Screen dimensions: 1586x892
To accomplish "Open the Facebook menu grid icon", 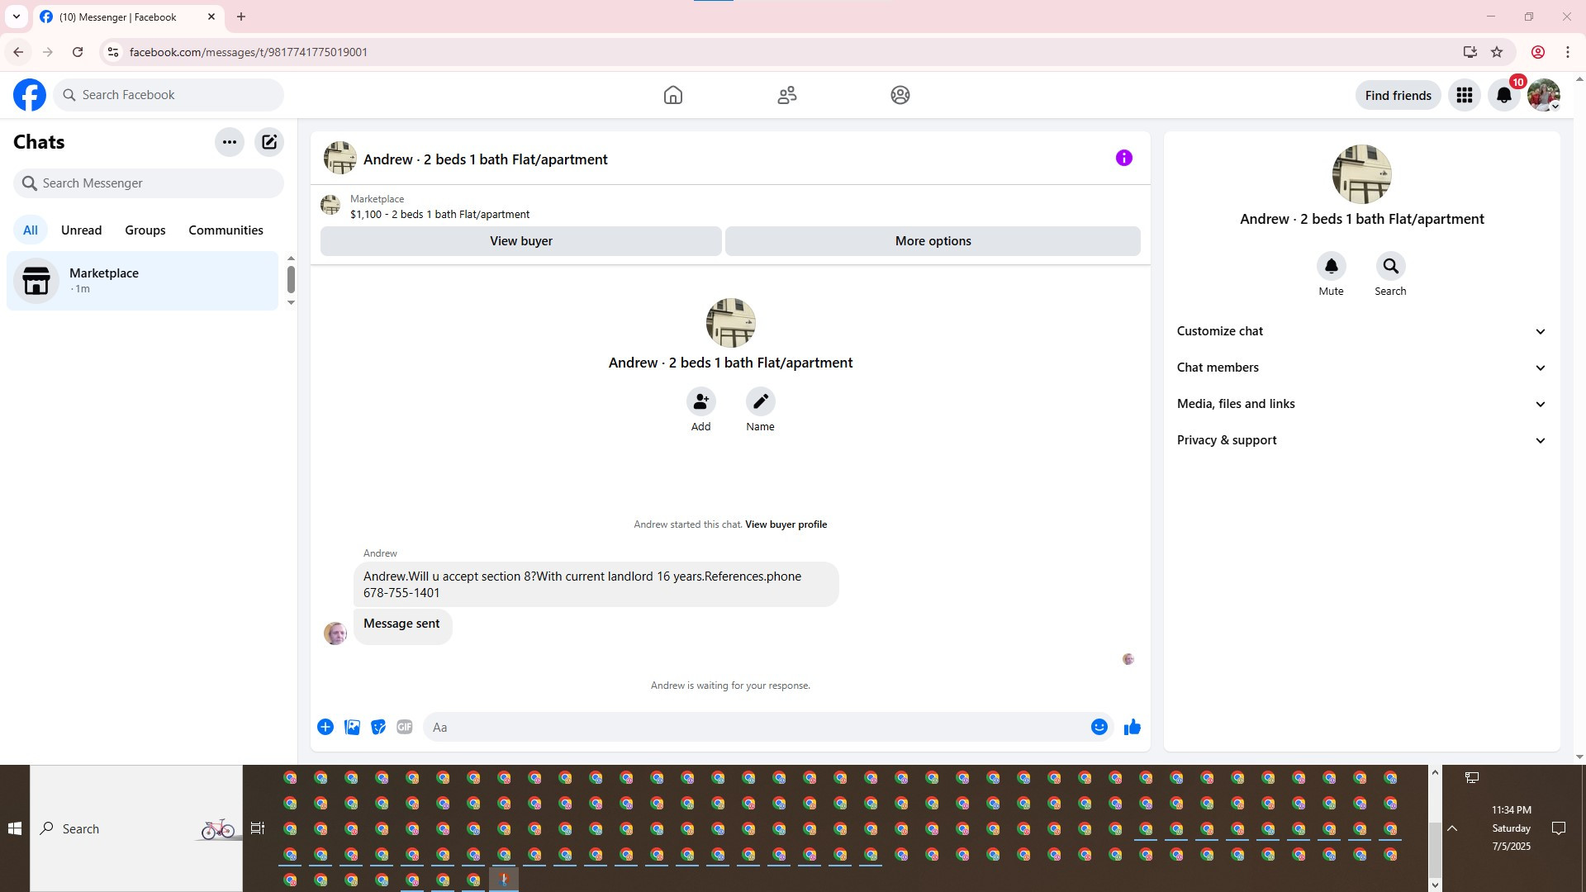I will [x=1464, y=95].
